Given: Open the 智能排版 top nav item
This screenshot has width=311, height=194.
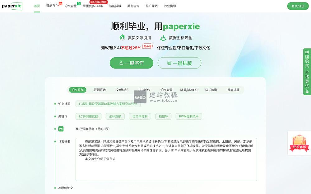Looking at the screenshot, I should click(115, 6).
